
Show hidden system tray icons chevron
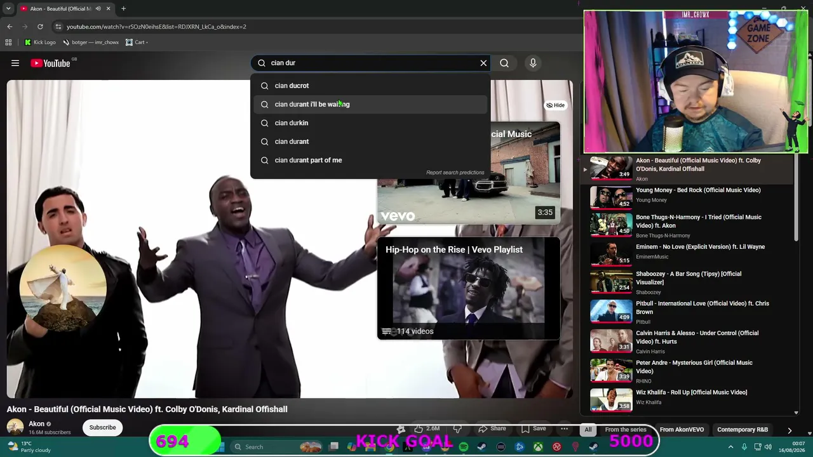pos(730,447)
